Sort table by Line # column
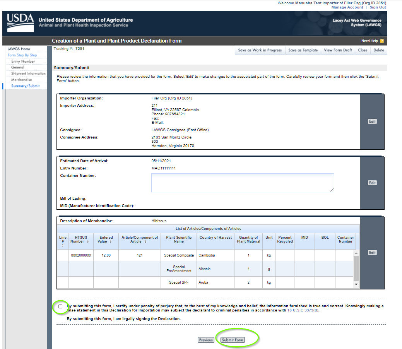Image resolution: width=402 pixels, height=349 pixels. [x=63, y=241]
